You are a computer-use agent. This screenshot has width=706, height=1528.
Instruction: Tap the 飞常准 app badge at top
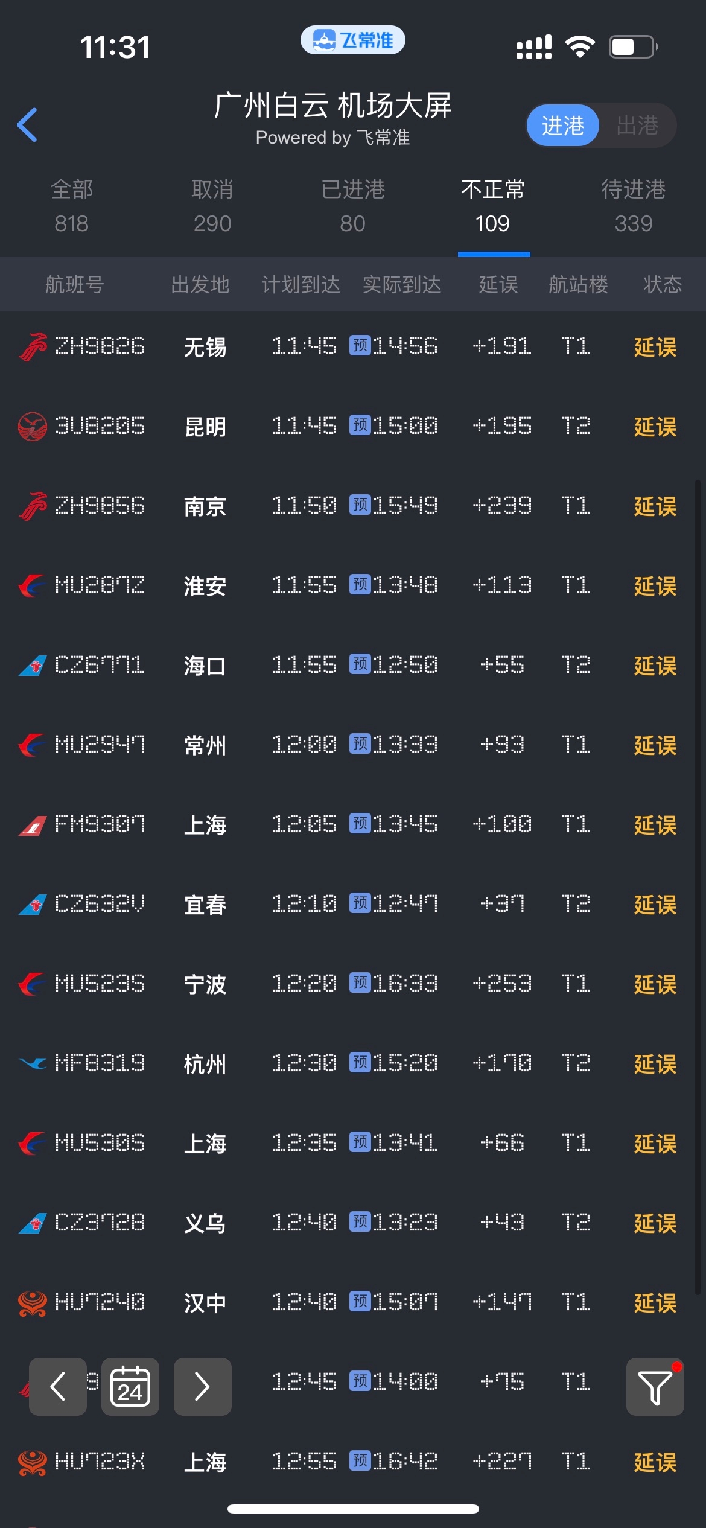[353, 40]
